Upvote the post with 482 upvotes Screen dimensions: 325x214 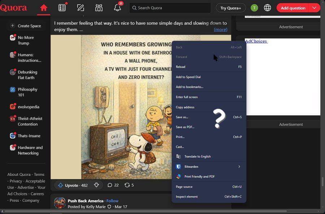point(73,185)
